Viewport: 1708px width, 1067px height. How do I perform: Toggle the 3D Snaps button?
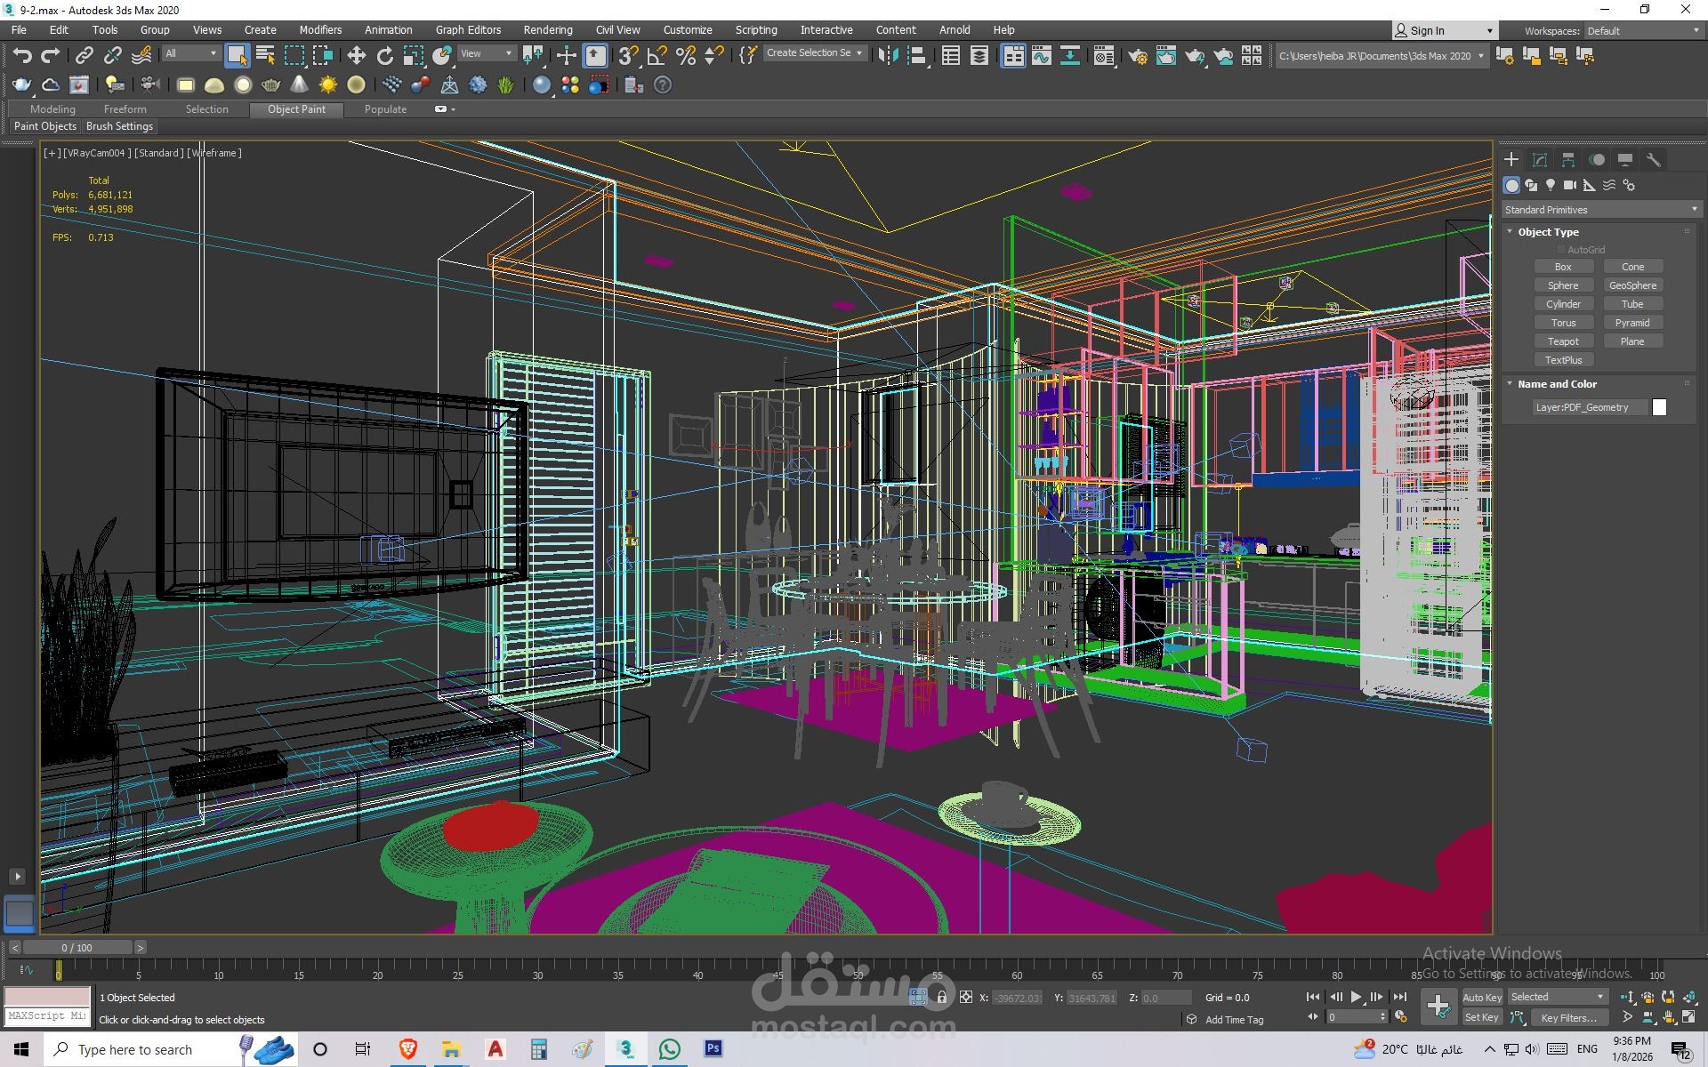(628, 56)
